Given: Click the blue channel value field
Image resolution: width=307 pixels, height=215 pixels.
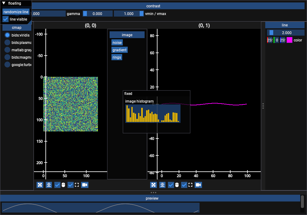Looking at the screenshot, I should pos(282,40).
